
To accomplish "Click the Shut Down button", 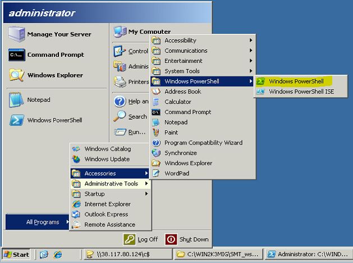I will click(187, 239).
